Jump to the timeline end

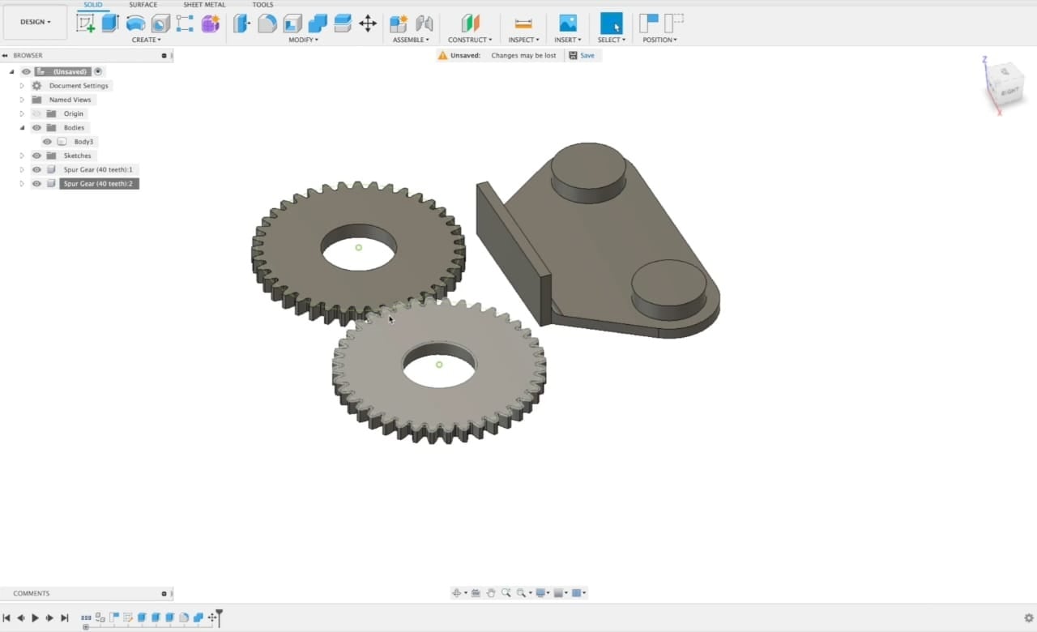coord(64,618)
